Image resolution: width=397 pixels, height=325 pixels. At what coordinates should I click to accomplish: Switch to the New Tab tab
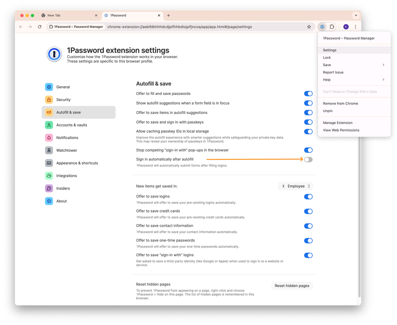tap(70, 15)
